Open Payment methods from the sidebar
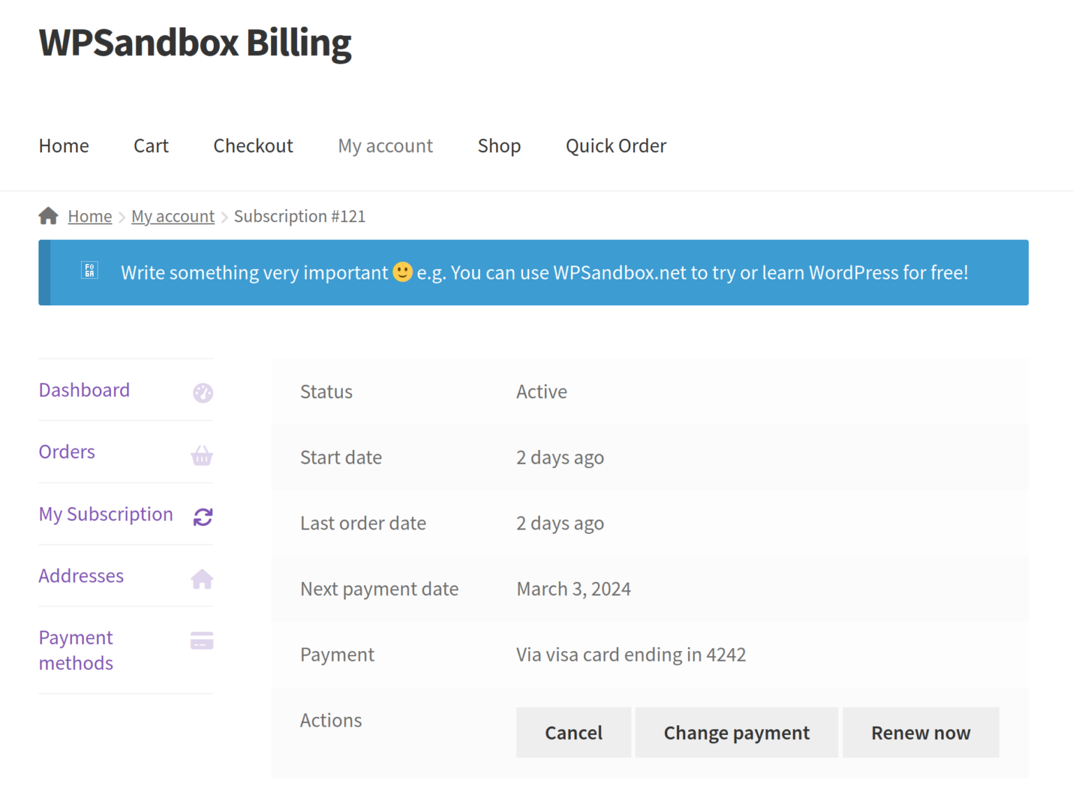Image resolution: width=1073 pixels, height=795 pixels. (75, 650)
